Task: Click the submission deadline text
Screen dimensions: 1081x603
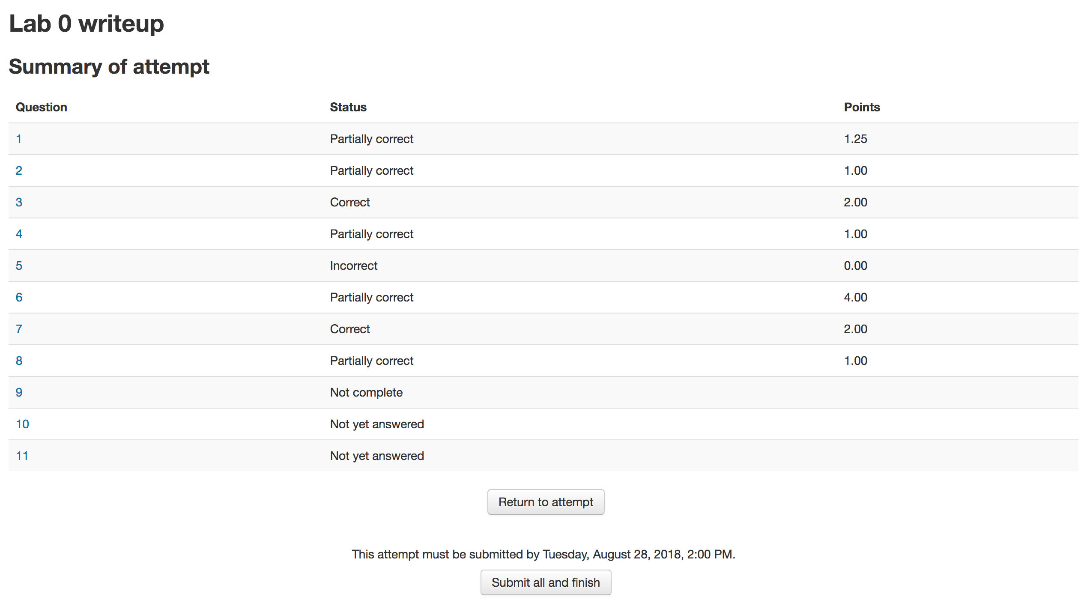Action: point(543,554)
